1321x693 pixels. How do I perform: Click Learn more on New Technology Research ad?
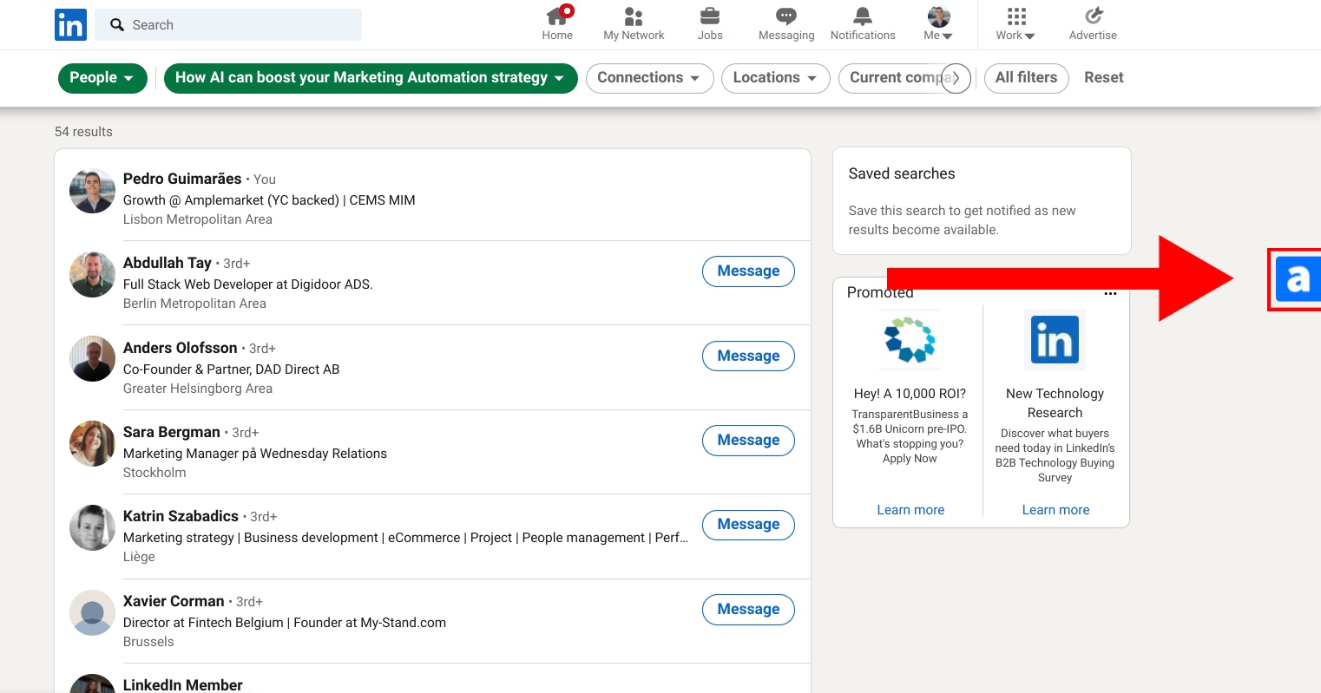[x=1055, y=509]
